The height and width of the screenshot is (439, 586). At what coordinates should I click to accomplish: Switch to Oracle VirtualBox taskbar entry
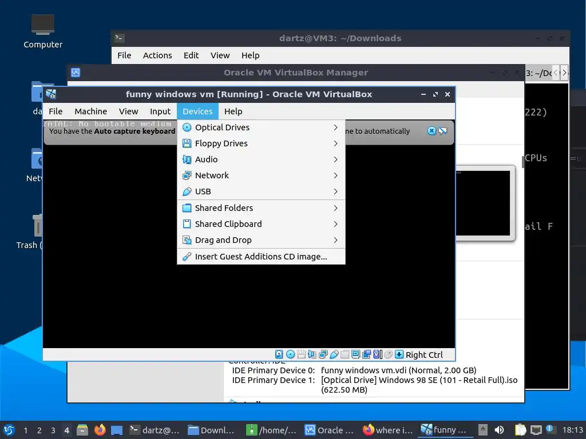click(329, 430)
